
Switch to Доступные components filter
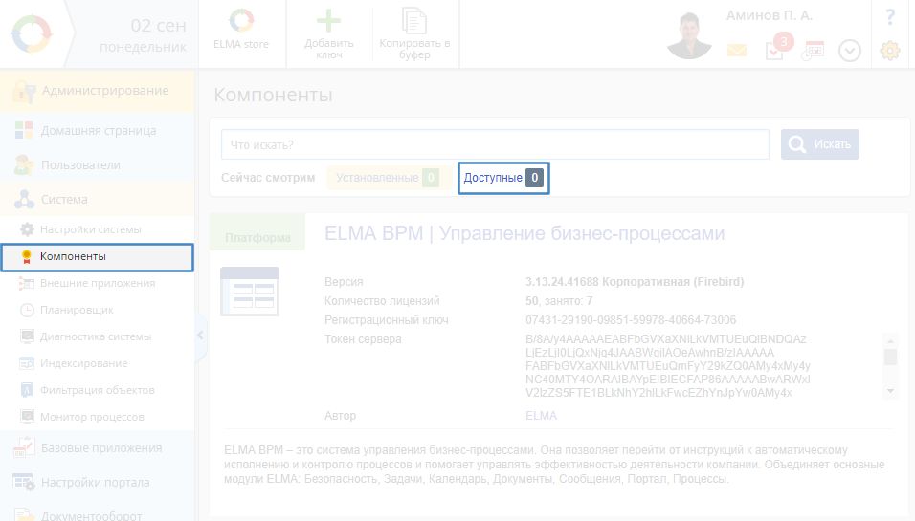[503, 178]
